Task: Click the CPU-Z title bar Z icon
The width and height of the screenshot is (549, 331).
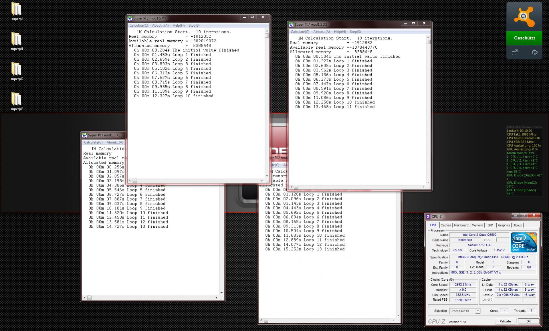Action: click(428, 217)
